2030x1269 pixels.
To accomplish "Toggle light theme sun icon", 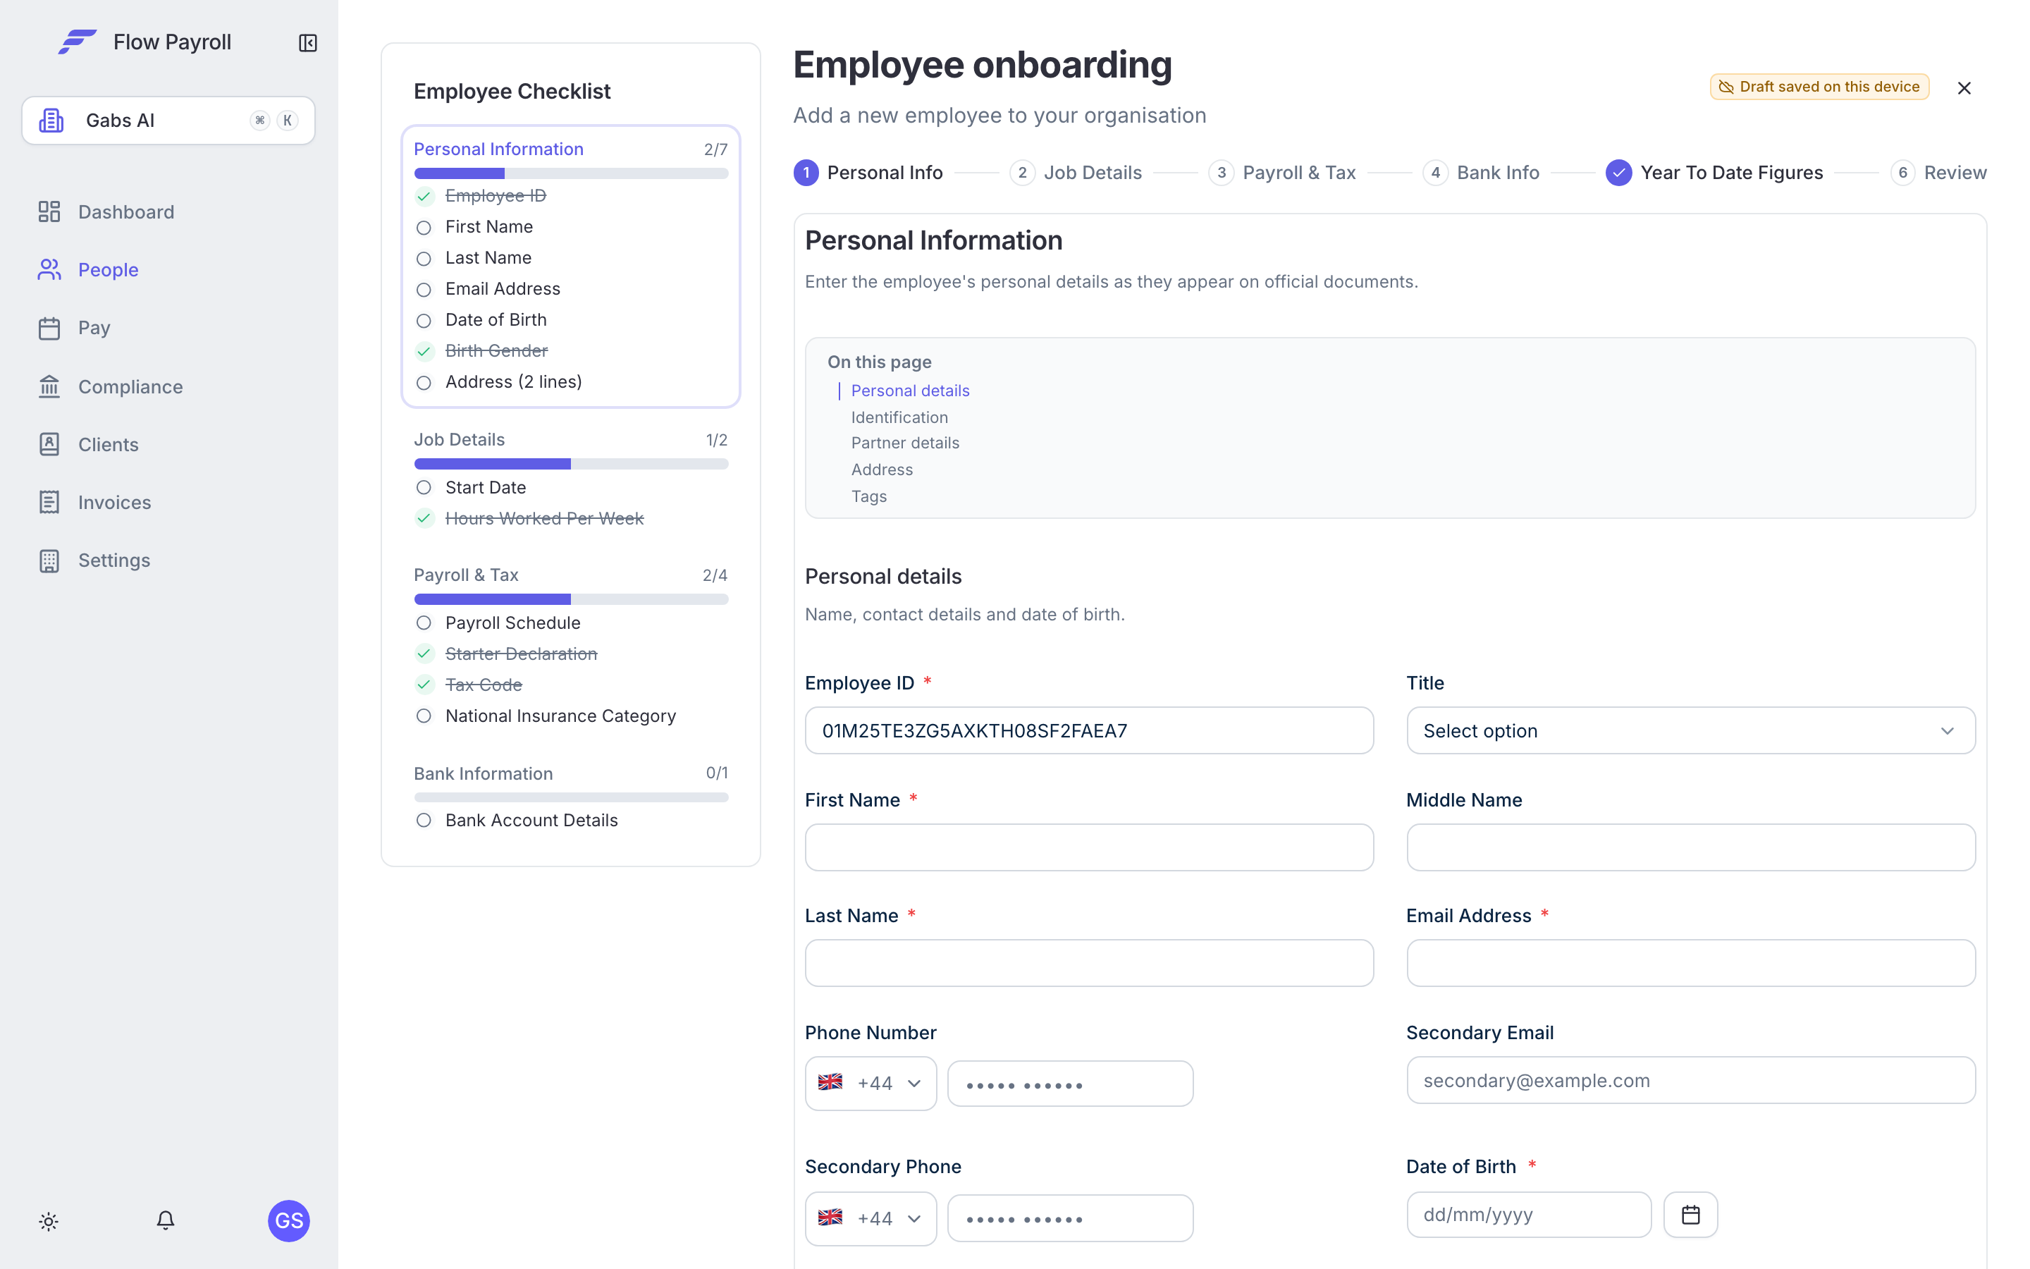I will [49, 1221].
